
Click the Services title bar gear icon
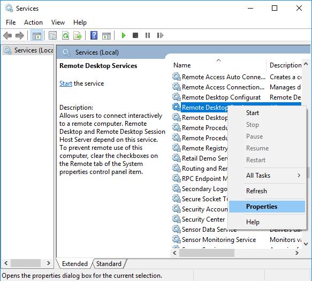point(9,8)
